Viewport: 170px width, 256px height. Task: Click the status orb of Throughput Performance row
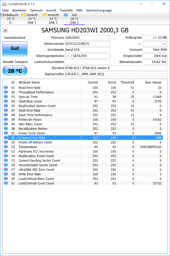coord(6,92)
